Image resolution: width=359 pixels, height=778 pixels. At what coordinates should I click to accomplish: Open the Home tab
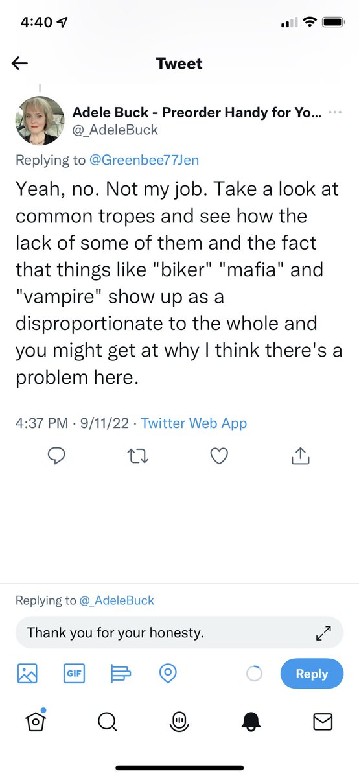pyautogui.click(x=36, y=721)
